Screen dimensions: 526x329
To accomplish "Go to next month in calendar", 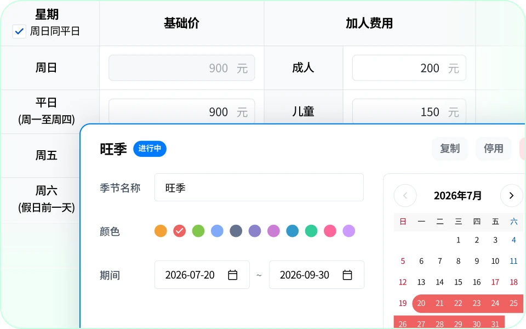I will pos(511,195).
